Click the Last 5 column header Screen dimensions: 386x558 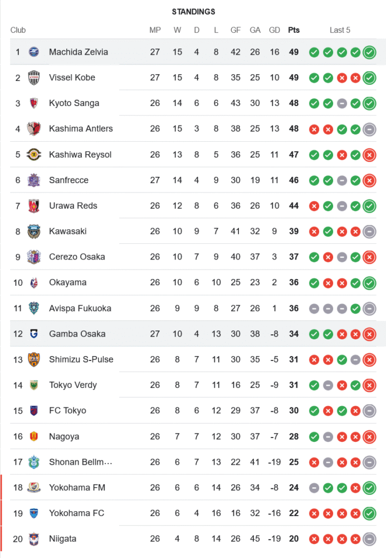[340, 30]
